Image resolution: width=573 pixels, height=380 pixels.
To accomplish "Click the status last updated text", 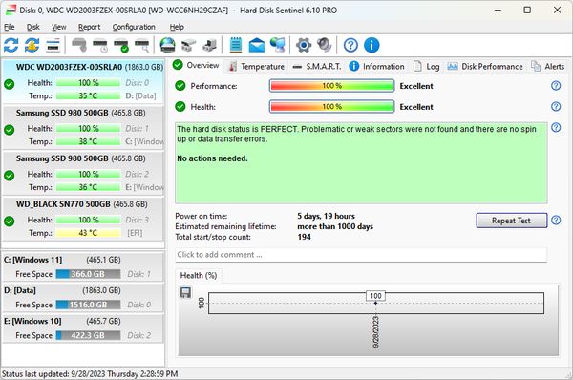I will point(90,374).
